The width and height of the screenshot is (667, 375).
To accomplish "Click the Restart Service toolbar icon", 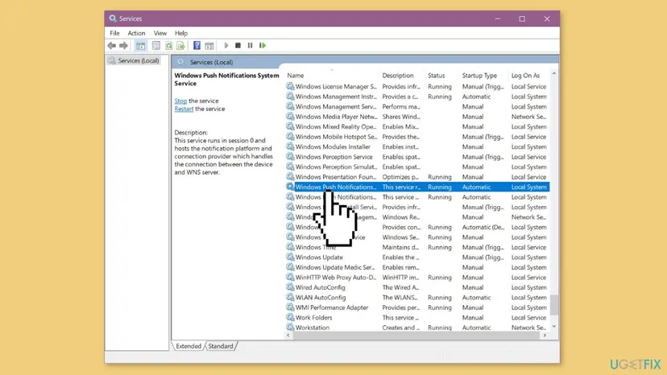I will (263, 46).
